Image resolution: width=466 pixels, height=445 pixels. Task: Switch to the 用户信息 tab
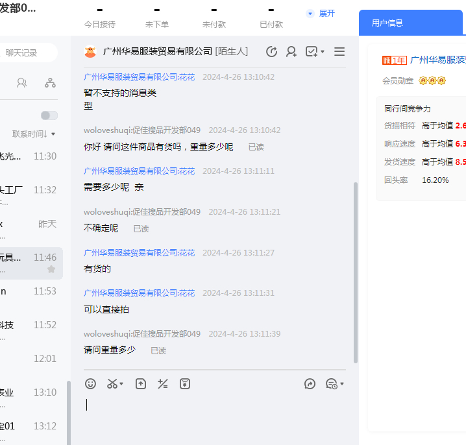click(387, 23)
